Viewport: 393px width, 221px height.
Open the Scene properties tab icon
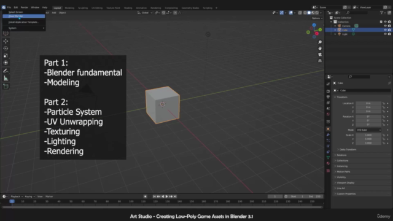[x=328, y=109]
